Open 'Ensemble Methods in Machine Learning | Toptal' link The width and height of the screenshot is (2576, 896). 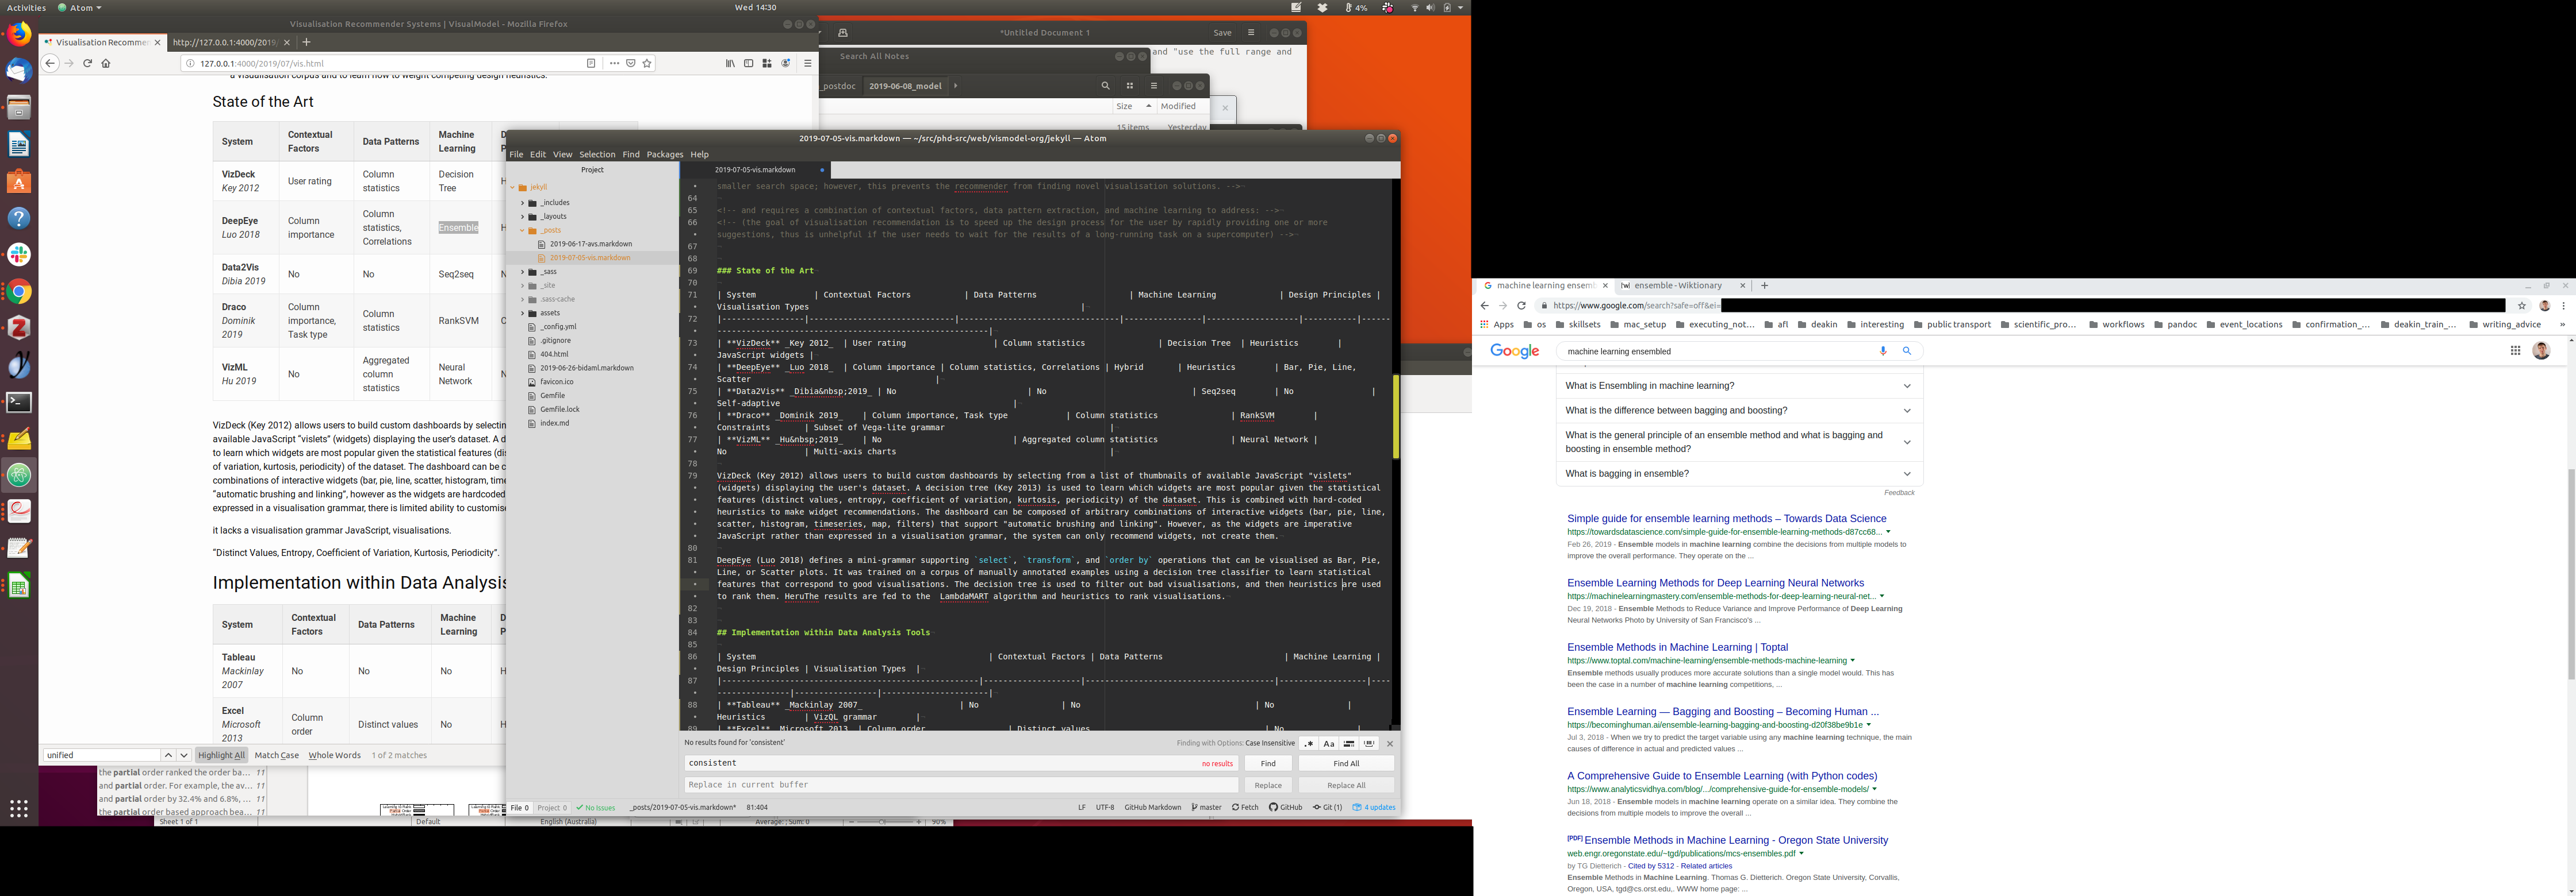(1677, 647)
